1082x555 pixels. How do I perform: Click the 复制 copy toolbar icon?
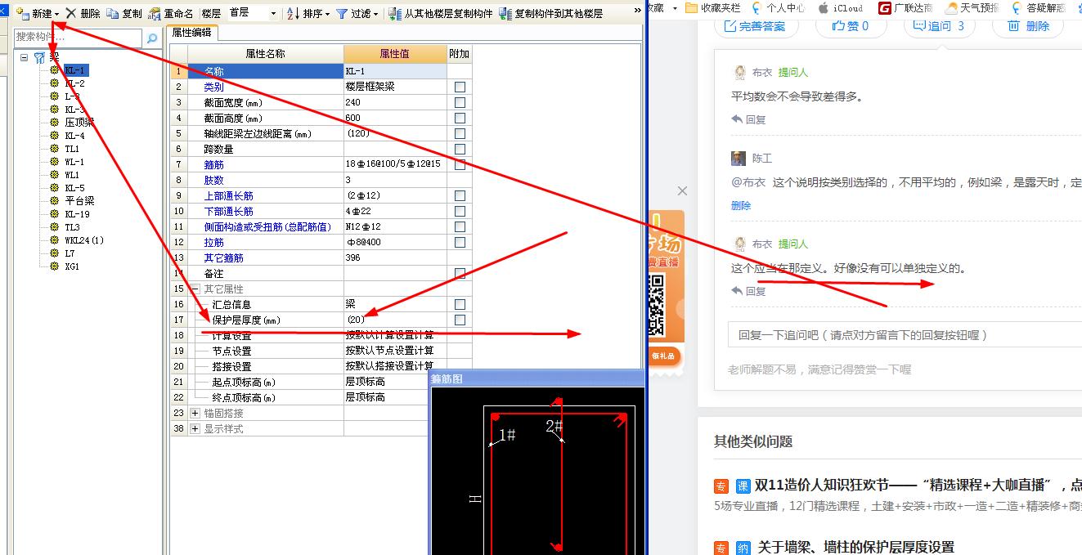click(x=113, y=14)
